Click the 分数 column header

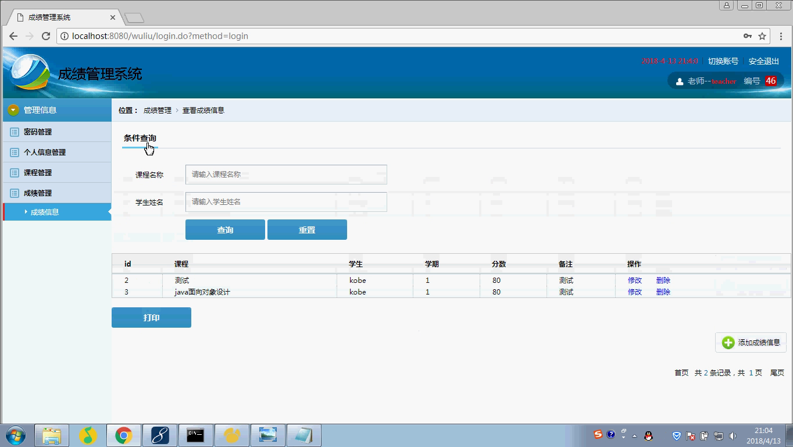click(x=499, y=264)
